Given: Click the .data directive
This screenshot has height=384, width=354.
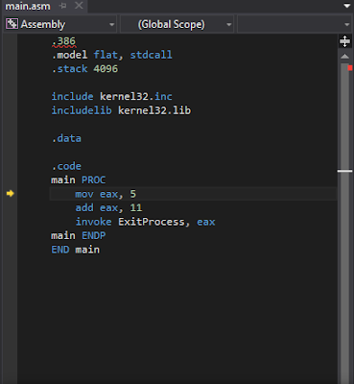Looking at the screenshot, I should pyautogui.click(x=66, y=138).
